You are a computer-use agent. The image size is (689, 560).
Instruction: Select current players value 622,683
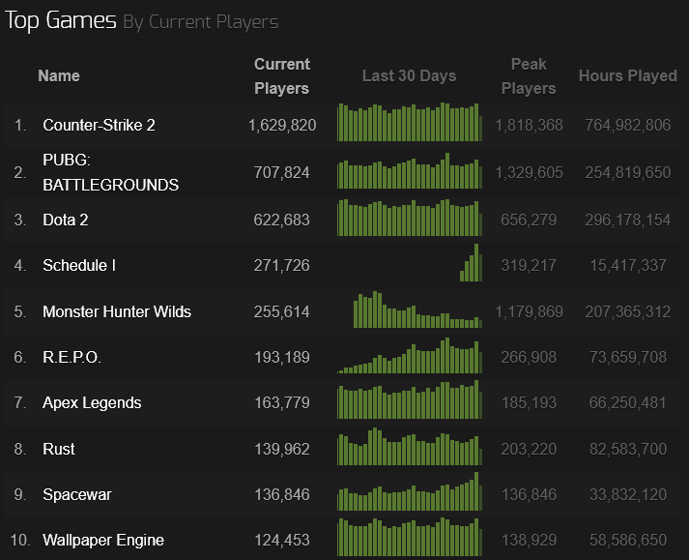click(281, 220)
